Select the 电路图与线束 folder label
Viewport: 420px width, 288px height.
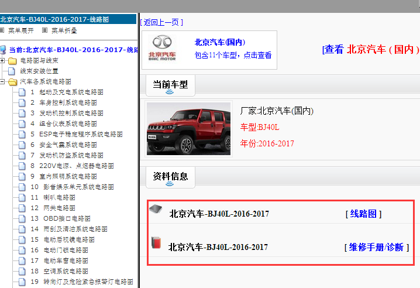39,61
